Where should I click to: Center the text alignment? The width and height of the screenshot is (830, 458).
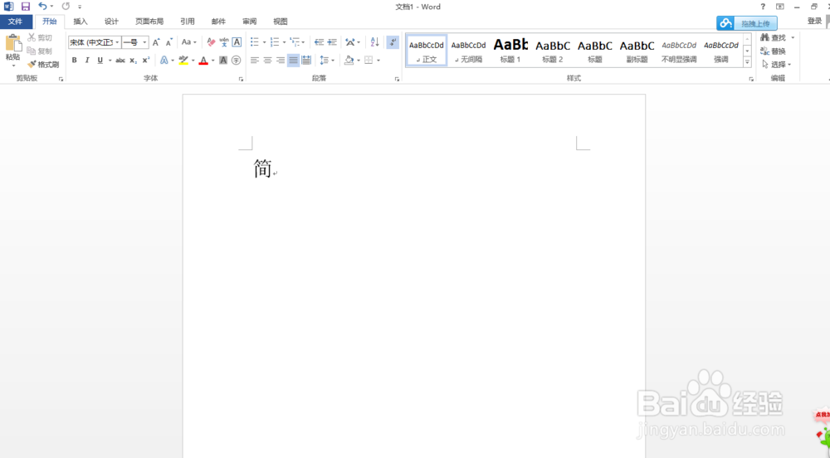267,61
